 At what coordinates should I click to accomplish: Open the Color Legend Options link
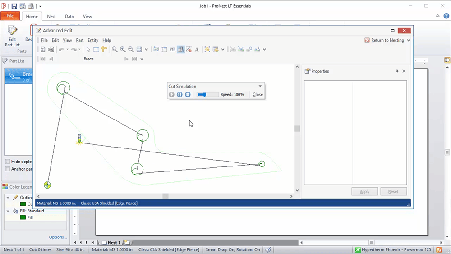[x=58, y=237]
